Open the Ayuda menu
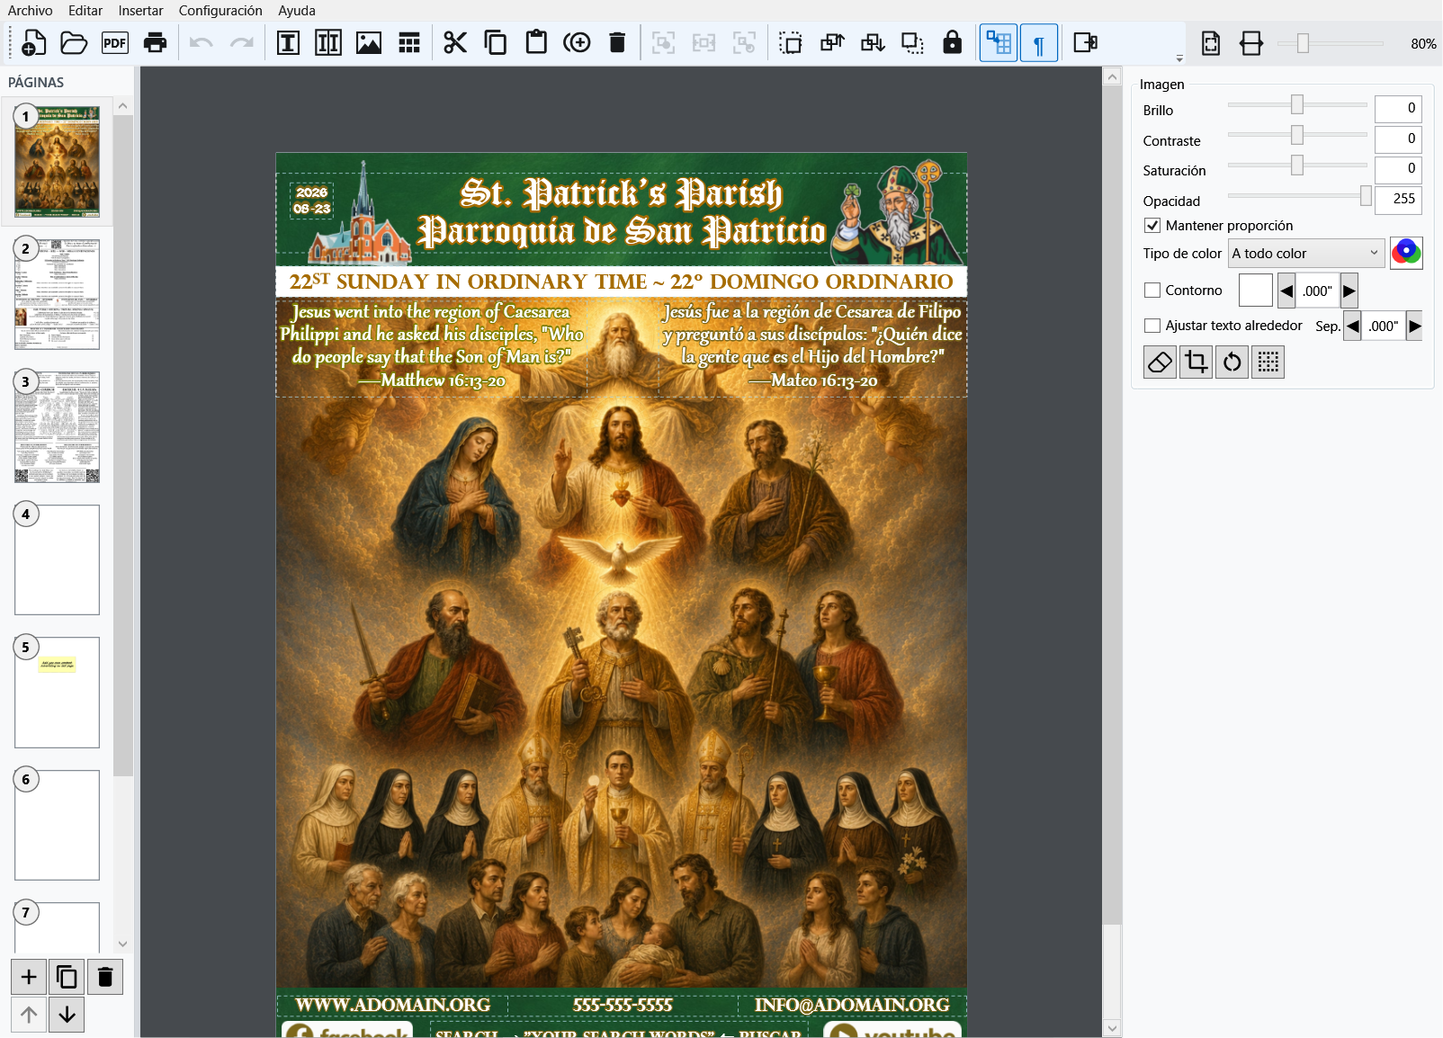This screenshot has width=1443, height=1038. (297, 11)
